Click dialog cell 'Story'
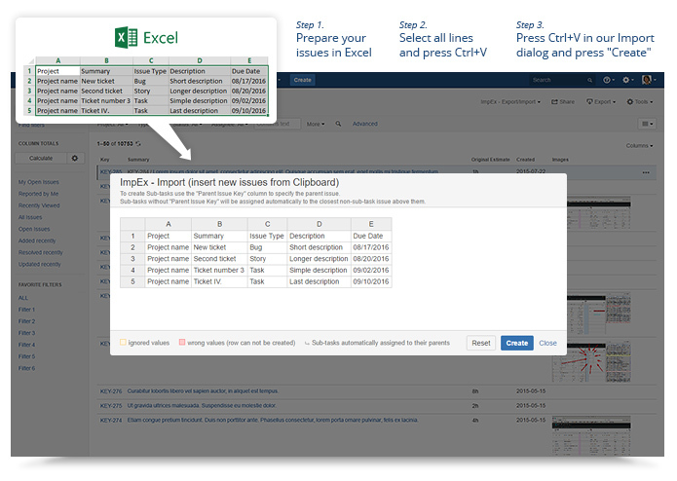 tap(267, 259)
